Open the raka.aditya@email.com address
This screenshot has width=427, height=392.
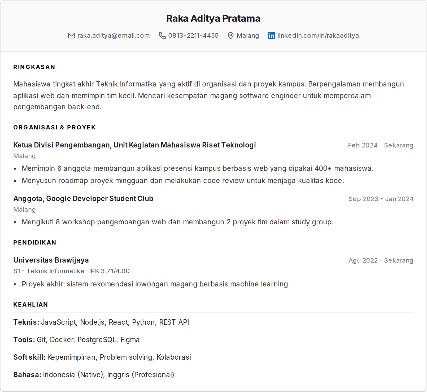114,36
